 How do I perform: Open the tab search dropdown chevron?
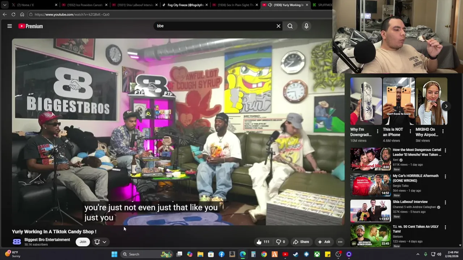5,5
